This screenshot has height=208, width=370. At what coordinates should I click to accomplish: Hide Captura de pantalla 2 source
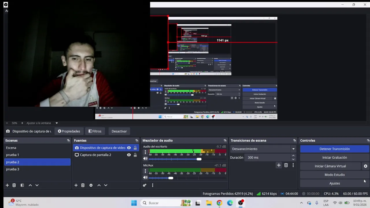129,155
